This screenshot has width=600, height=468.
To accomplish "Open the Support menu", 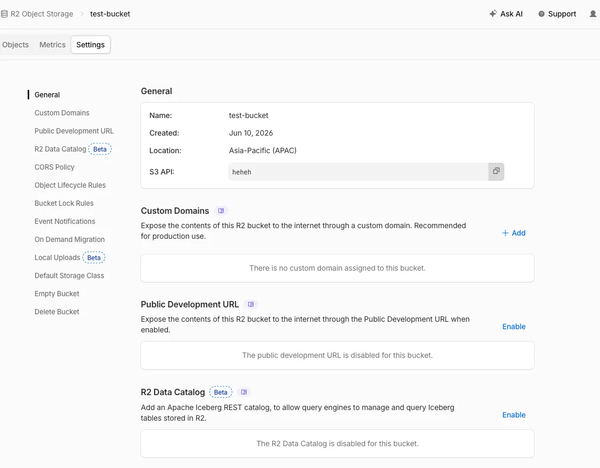I will click(557, 14).
